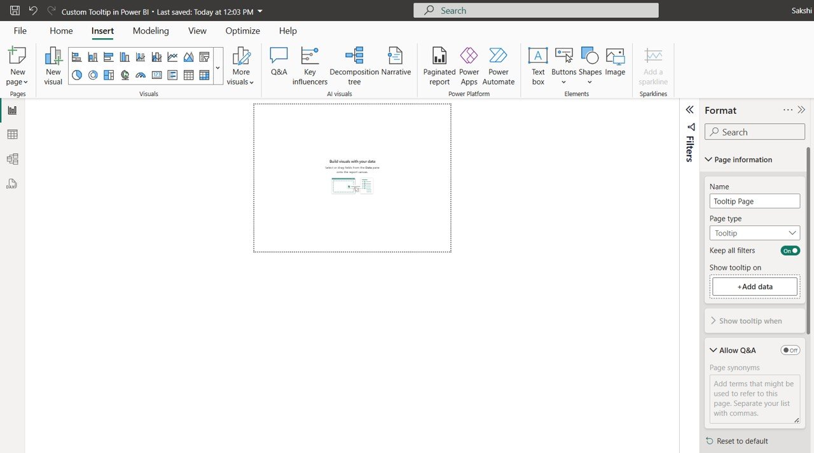
Task: Insert a stacked bar chart visual
Action: [x=77, y=57]
